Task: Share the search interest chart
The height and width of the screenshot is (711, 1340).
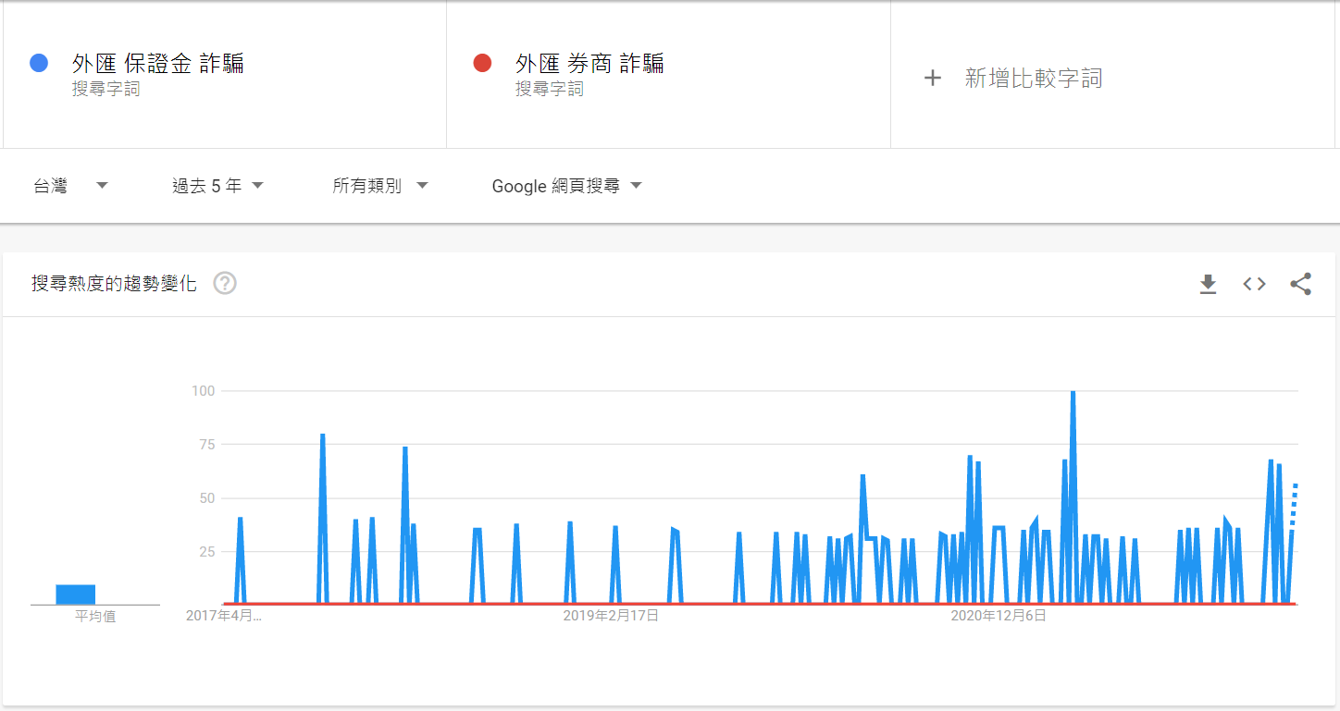Action: 1301,284
